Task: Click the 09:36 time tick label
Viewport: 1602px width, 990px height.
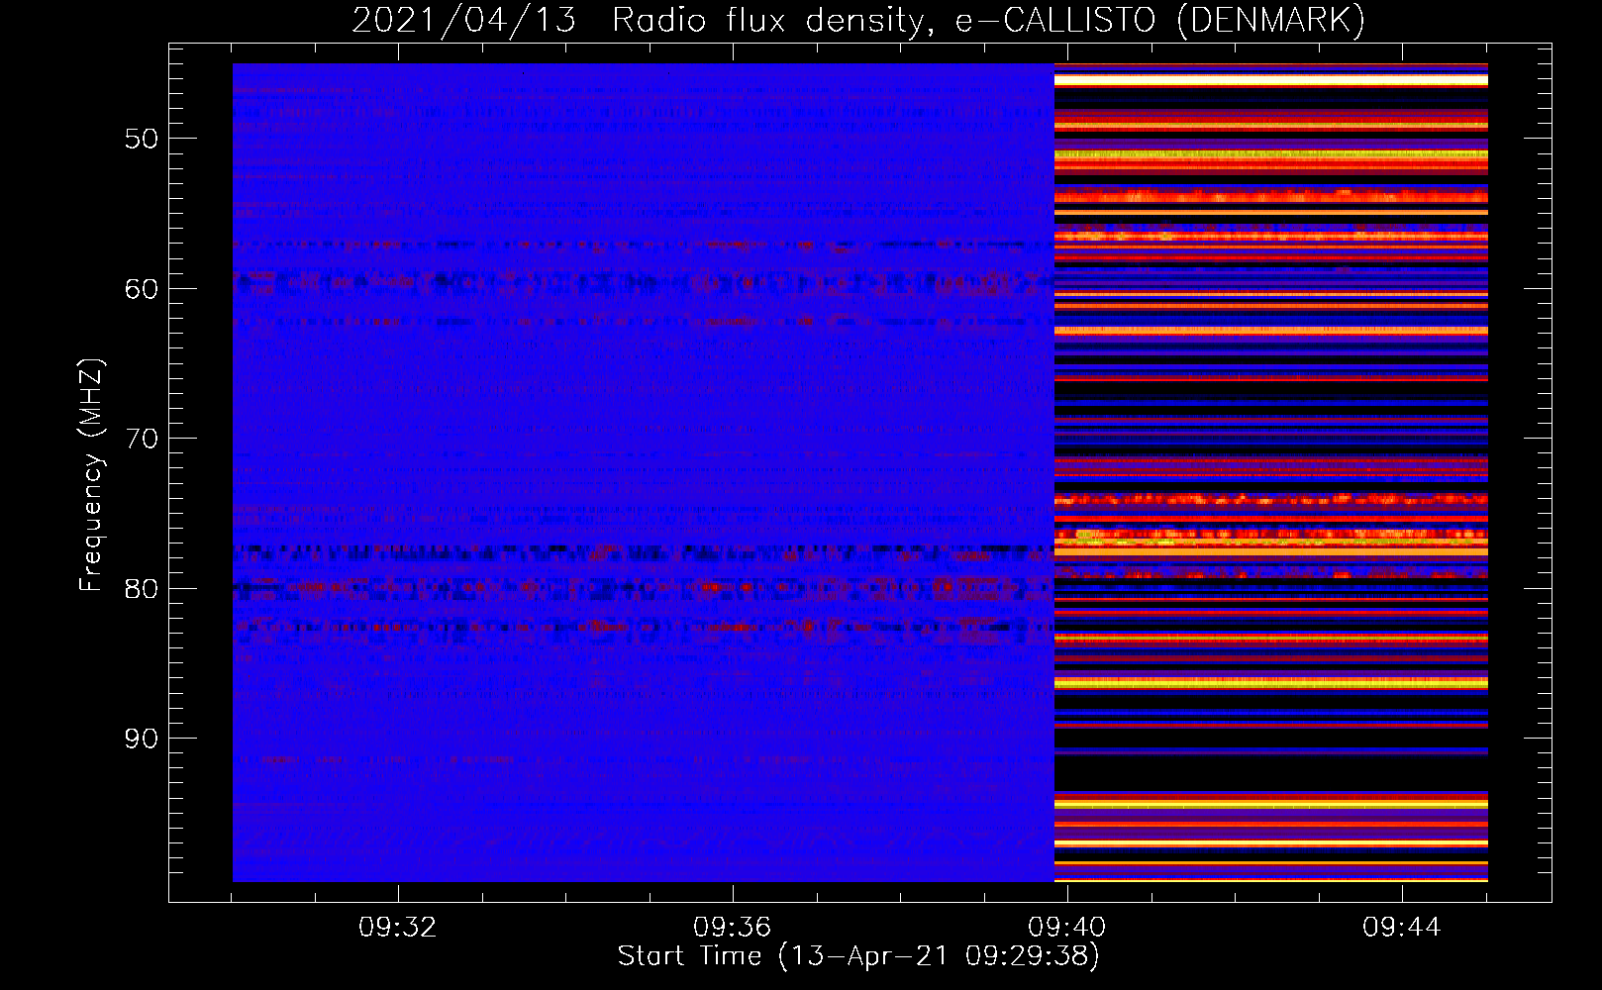Action: (x=733, y=928)
